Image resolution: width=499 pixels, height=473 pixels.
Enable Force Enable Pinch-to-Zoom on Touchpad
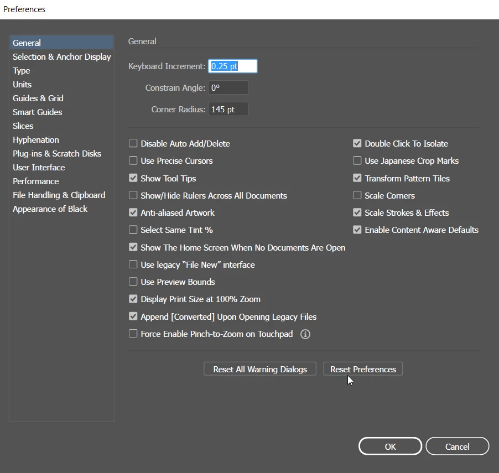(133, 334)
